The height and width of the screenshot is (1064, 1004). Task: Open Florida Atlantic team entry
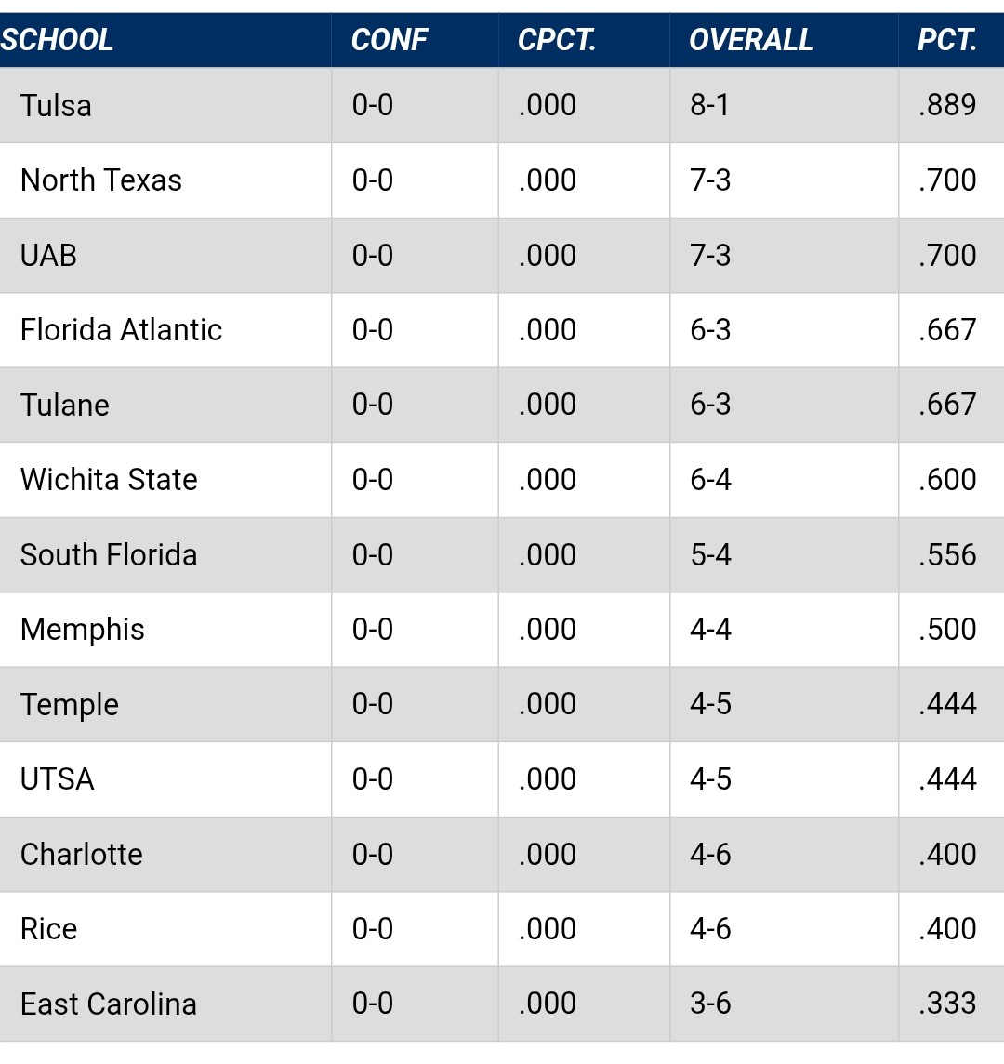pos(121,330)
